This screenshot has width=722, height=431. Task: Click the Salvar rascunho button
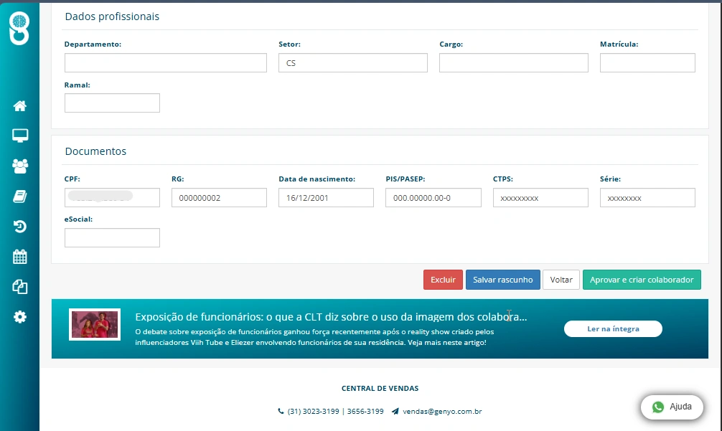503,280
